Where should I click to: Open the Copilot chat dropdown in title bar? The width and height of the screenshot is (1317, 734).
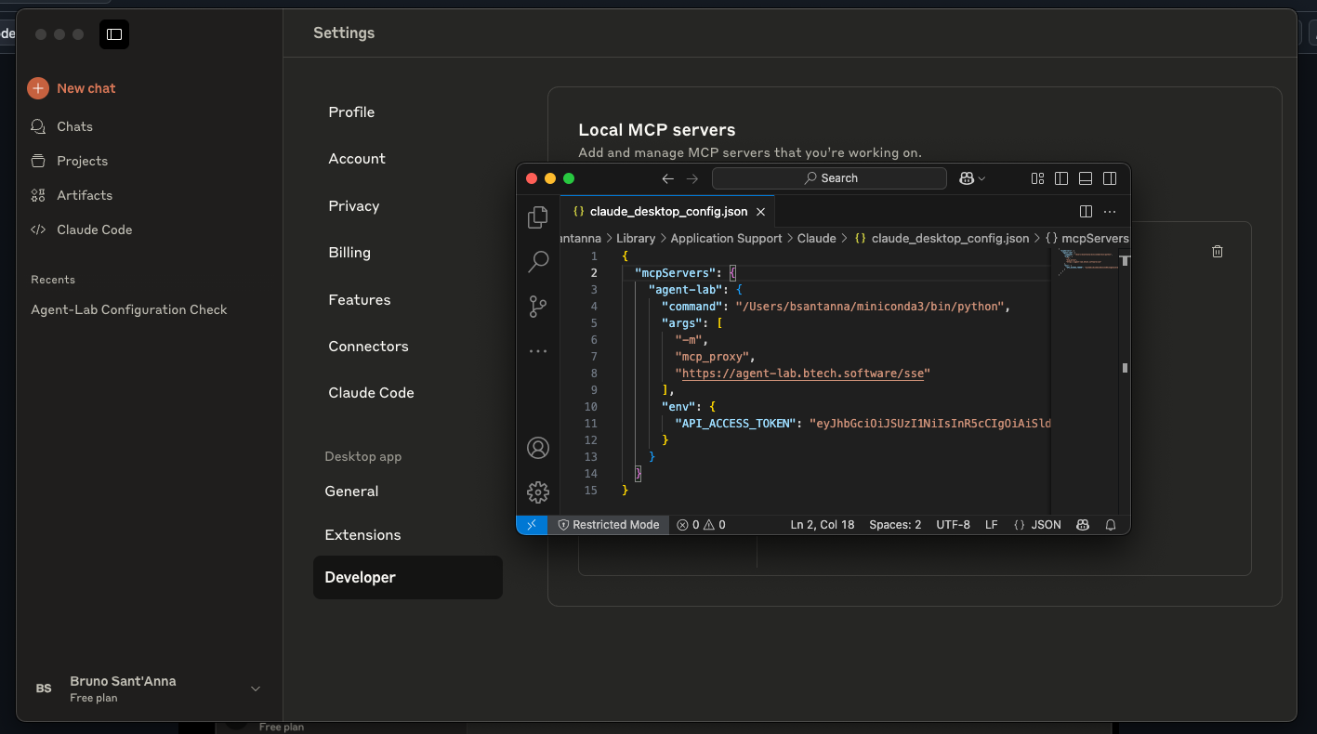[x=972, y=178]
